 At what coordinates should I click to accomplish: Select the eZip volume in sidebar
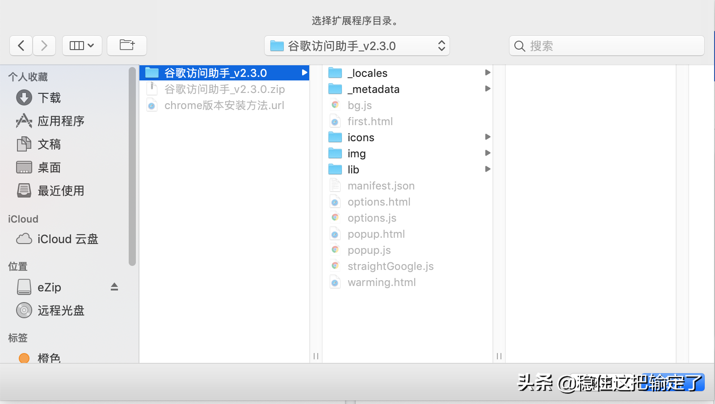pos(49,287)
